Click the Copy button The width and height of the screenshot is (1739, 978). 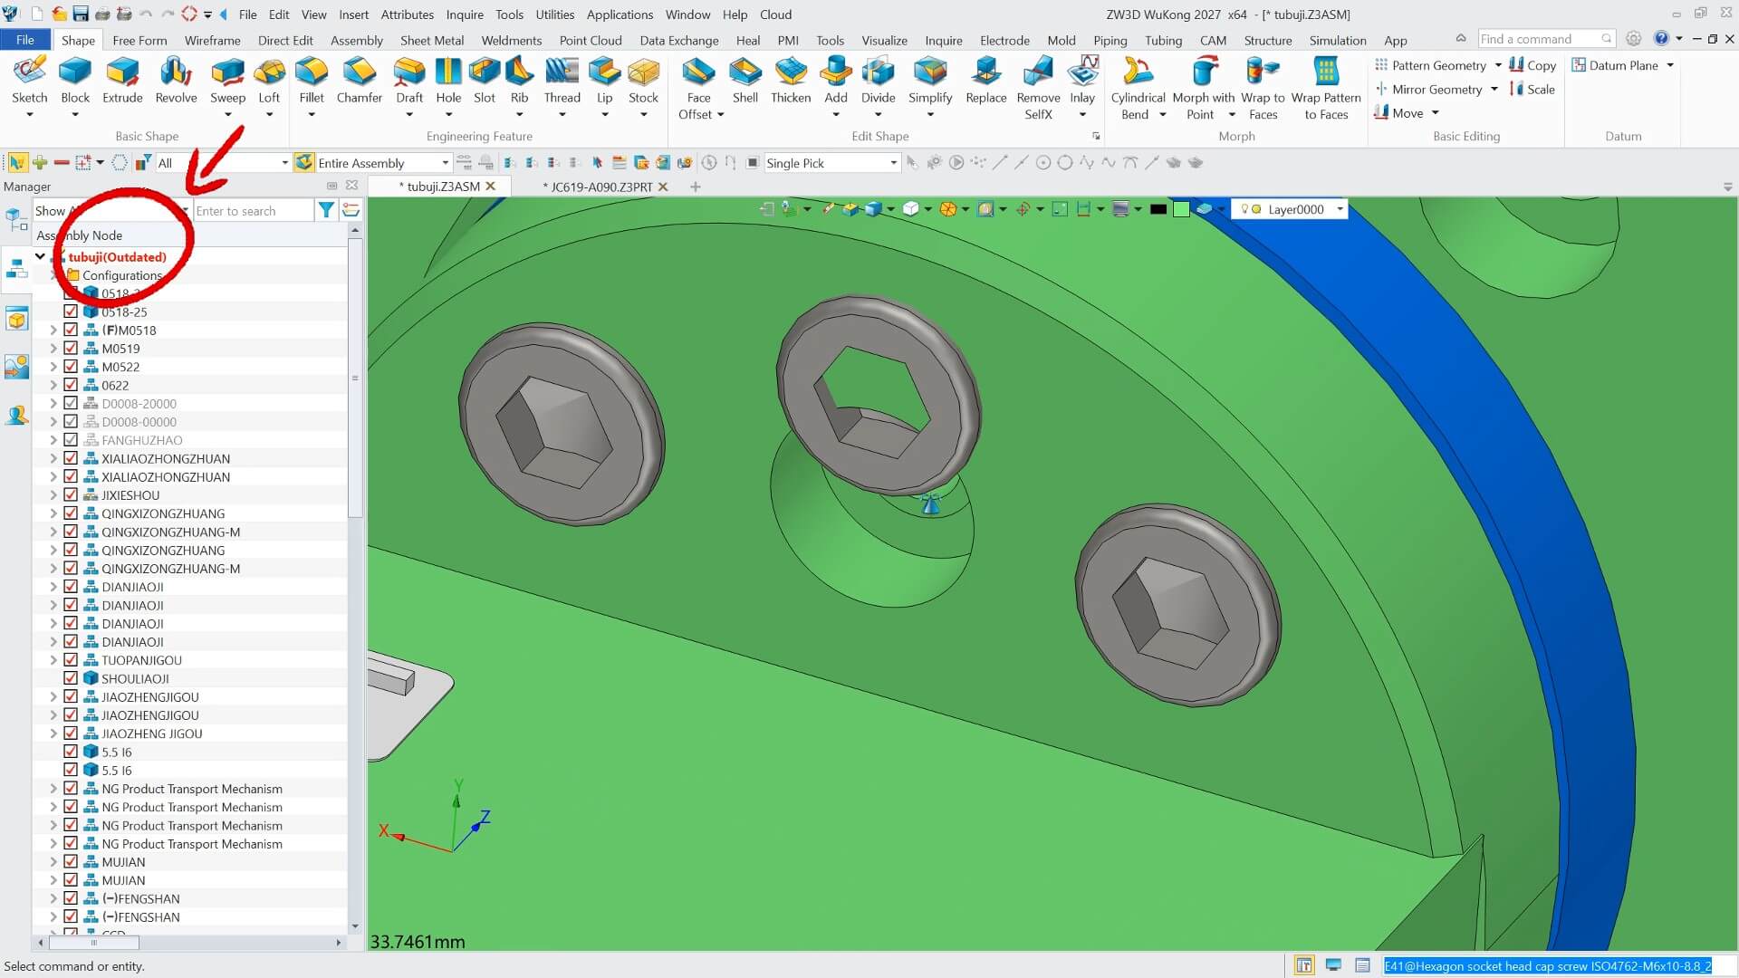pyautogui.click(x=1532, y=65)
